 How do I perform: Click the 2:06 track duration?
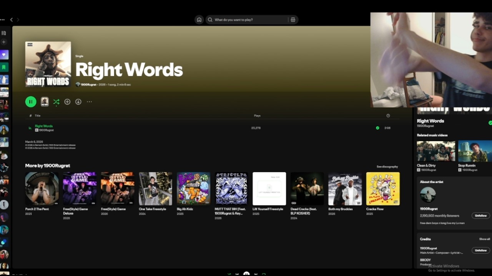(387, 128)
